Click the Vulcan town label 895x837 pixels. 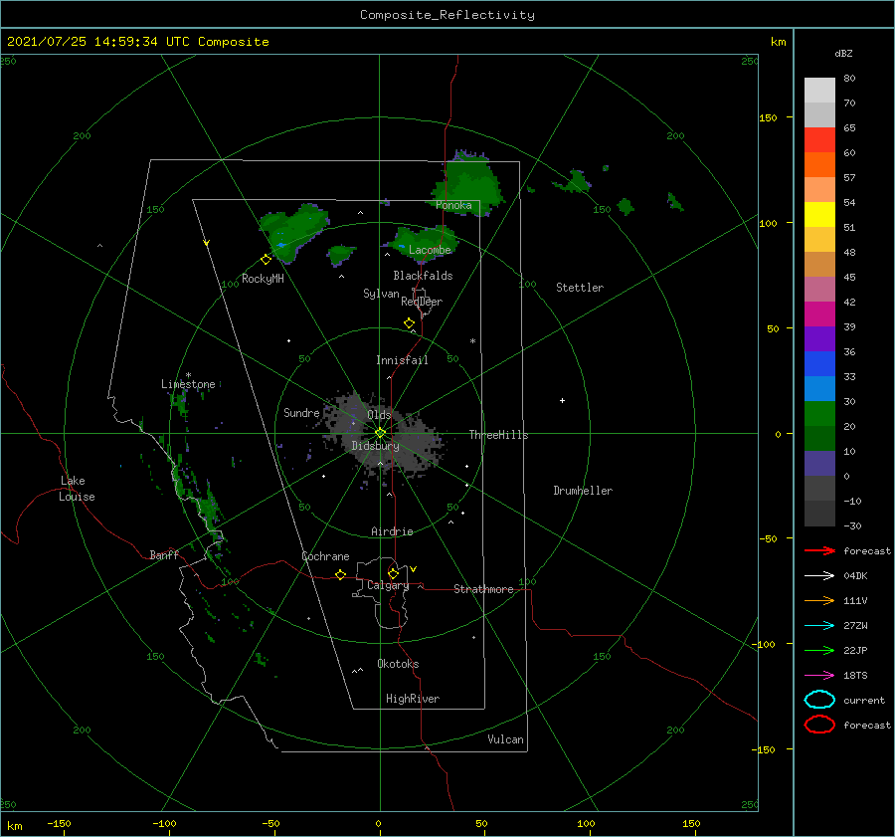505,739
